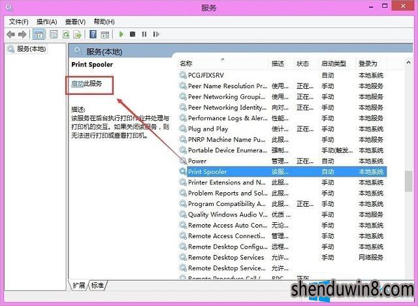Viewport: 418px width, 306px height.
Task: Restart the service with restart icon
Action: point(156,34)
